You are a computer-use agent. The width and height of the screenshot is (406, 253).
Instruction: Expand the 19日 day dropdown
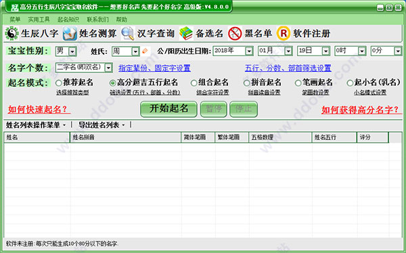(325, 51)
